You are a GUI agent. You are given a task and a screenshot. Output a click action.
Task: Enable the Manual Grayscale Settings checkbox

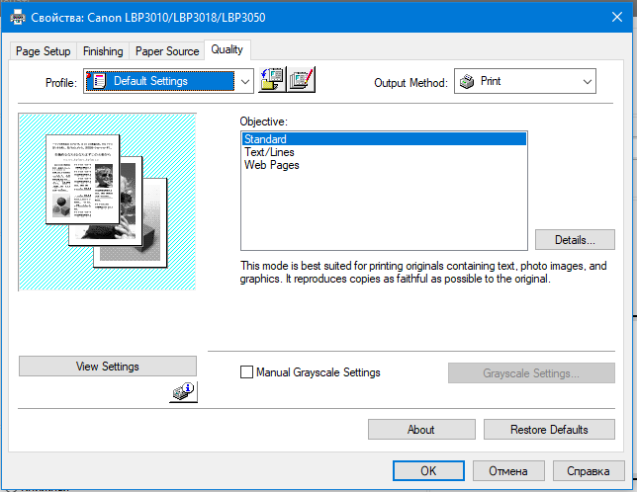click(246, 371)
